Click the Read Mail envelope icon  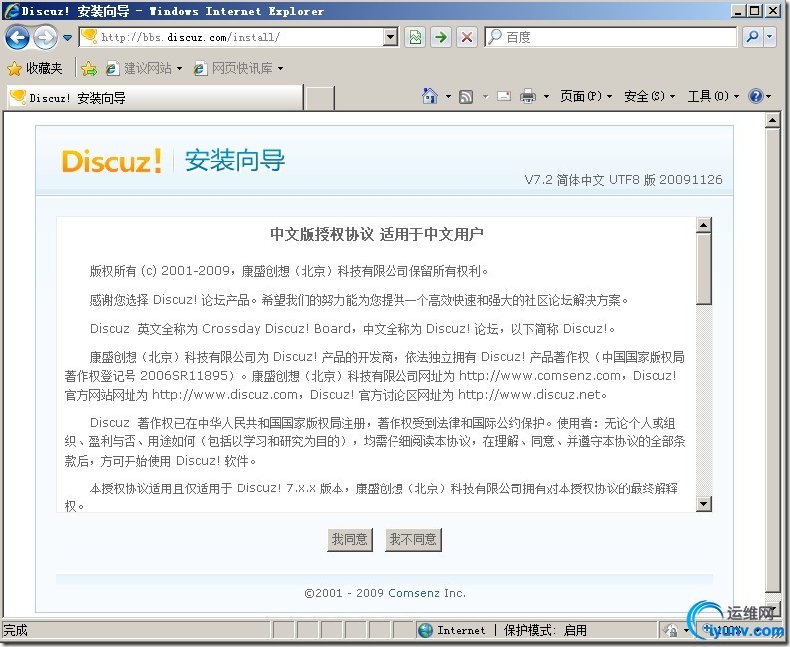pyautogui.click(x=504, y=96)
